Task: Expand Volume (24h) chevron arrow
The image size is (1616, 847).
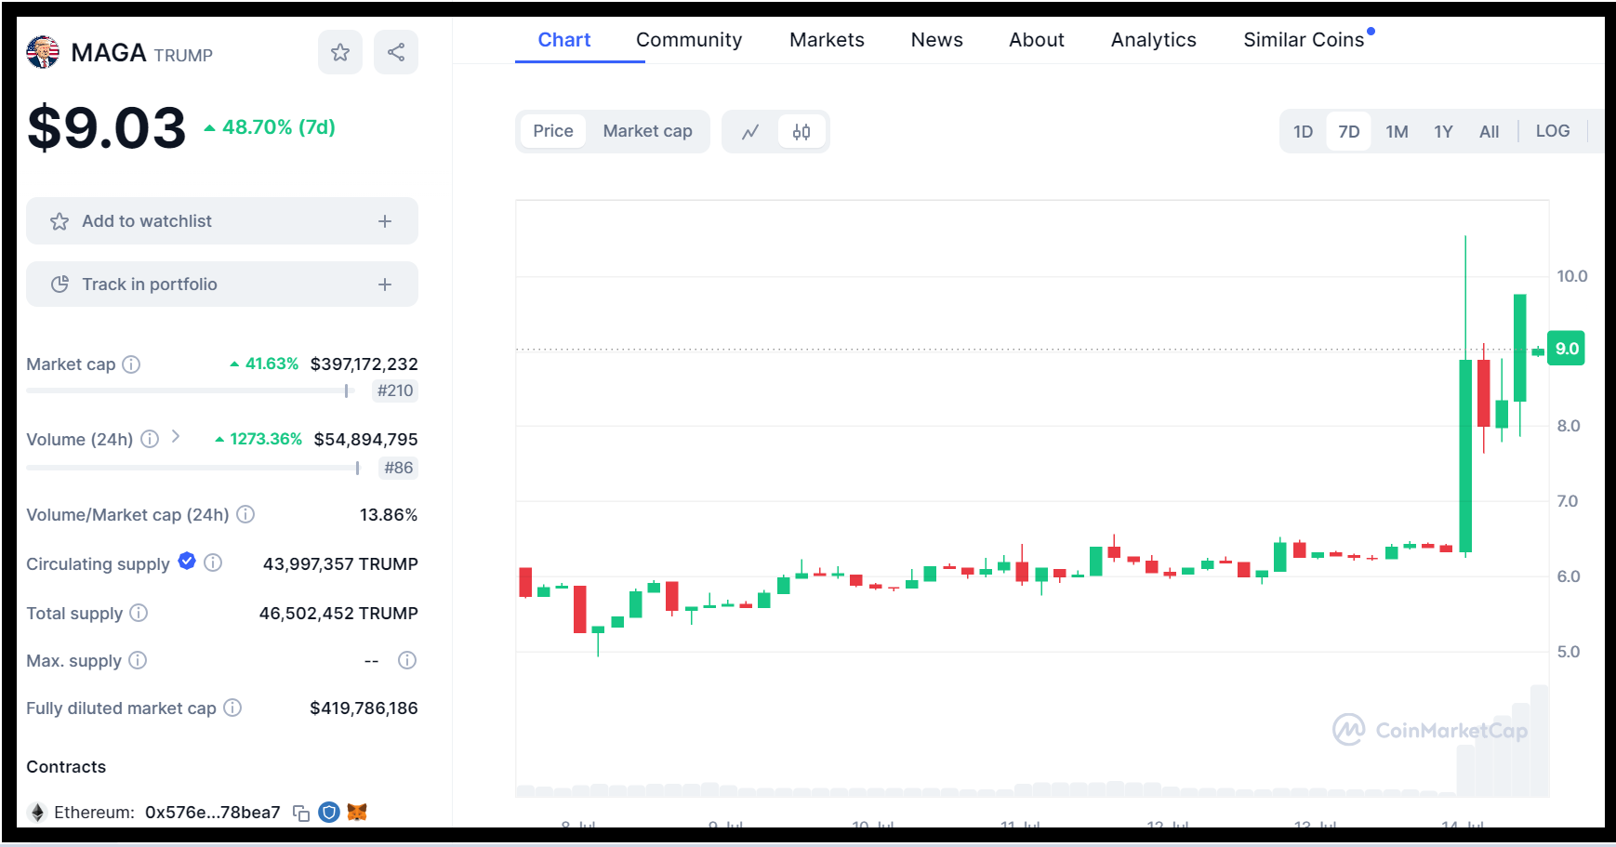Action: tap(176, 437)
